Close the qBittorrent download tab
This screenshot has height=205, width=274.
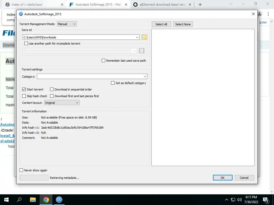coord(190,5)
